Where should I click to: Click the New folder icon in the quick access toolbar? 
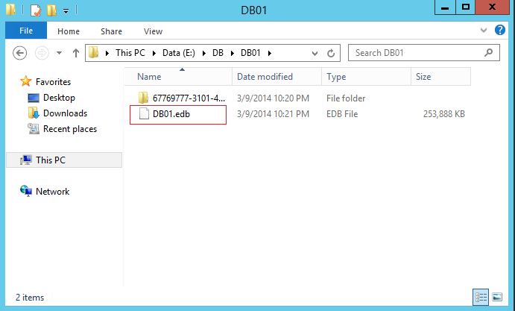[51, 10]
